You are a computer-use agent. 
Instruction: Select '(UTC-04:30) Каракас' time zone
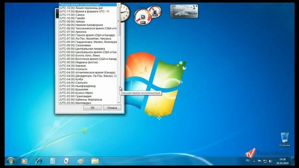88,66
